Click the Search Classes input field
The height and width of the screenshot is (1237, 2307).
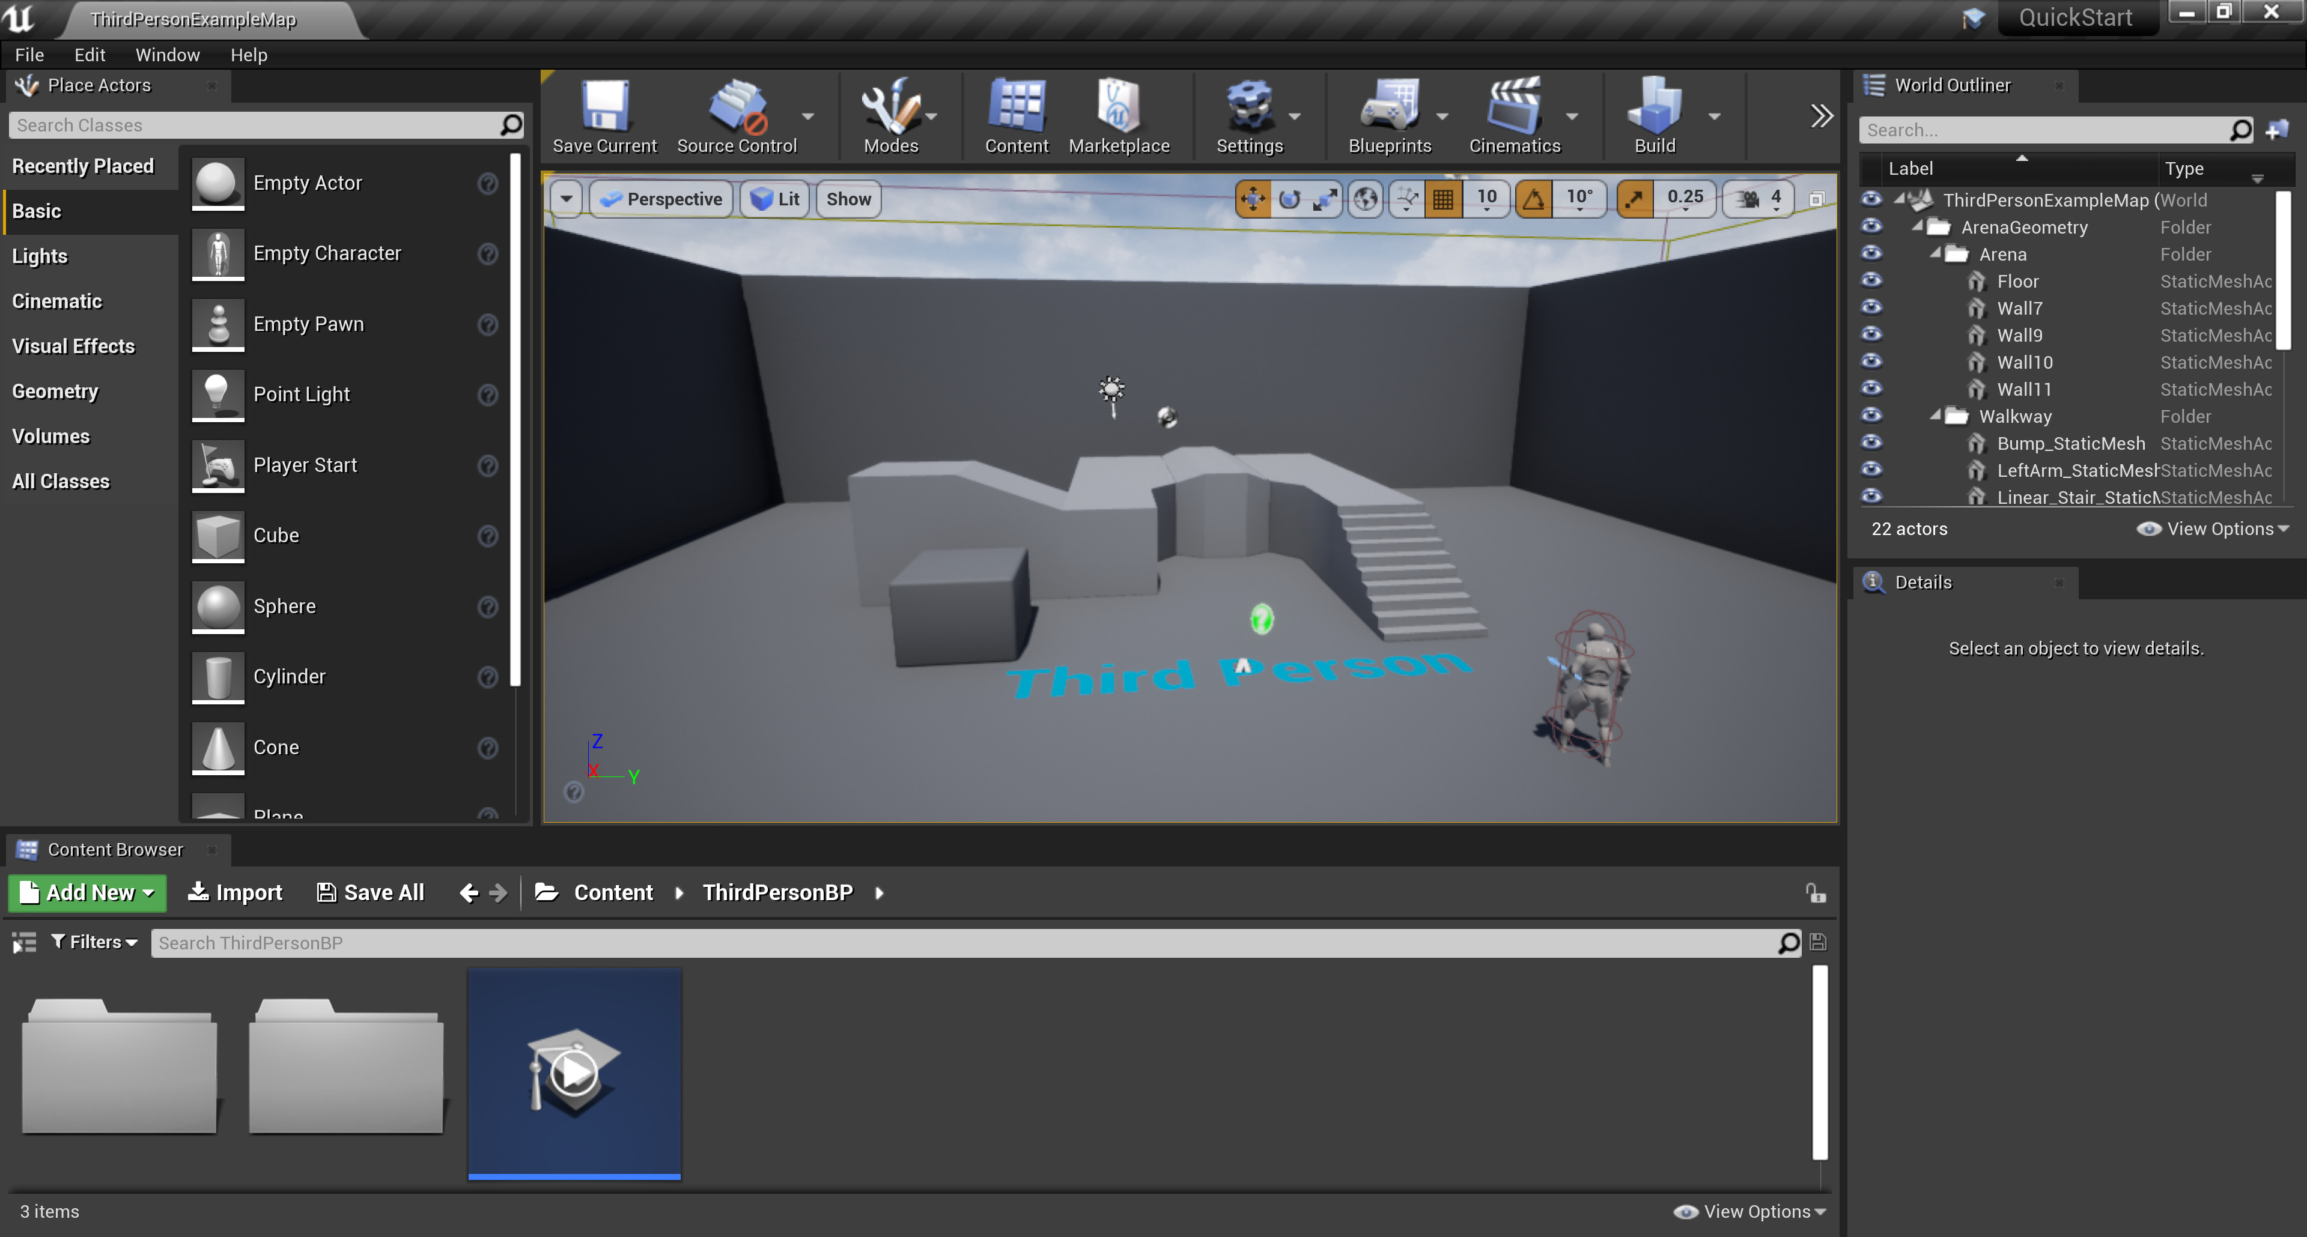(255, 126)
